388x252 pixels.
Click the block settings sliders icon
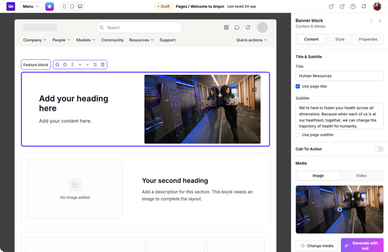(x=95, y=65)
